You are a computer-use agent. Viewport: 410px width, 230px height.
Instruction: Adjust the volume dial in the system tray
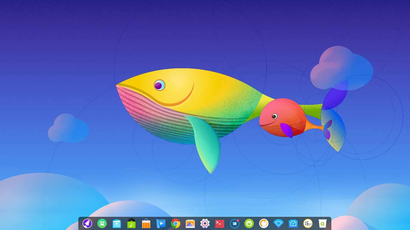tap(264, 223)
